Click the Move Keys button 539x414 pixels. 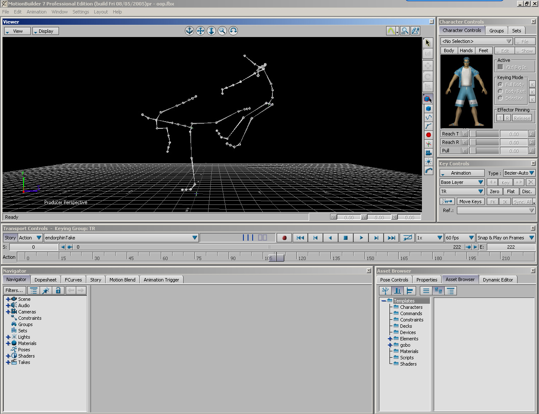click(470, 202)
